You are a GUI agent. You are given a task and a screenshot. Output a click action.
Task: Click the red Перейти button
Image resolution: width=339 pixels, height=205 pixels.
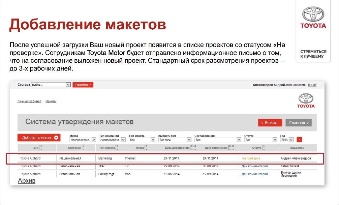pyautogui.click(x=83, y=85)
